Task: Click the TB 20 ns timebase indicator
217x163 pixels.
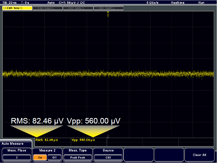Action: [9, 2]
